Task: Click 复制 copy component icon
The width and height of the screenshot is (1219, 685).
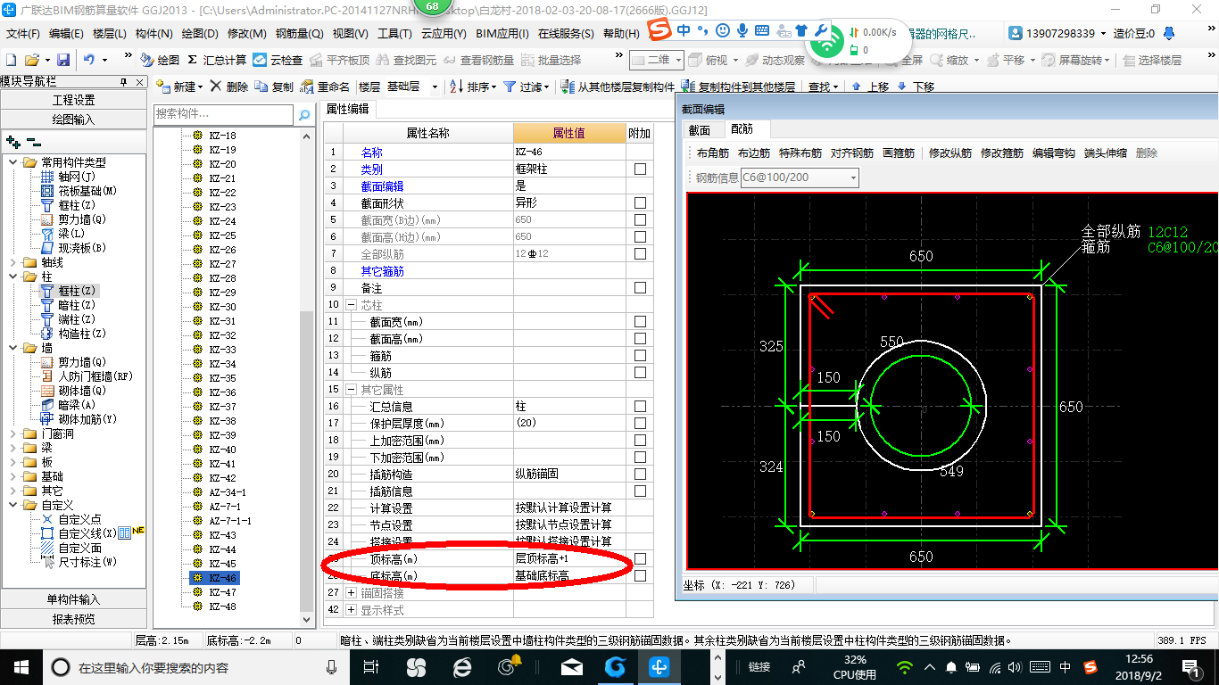Action: [x=274, y=87]
